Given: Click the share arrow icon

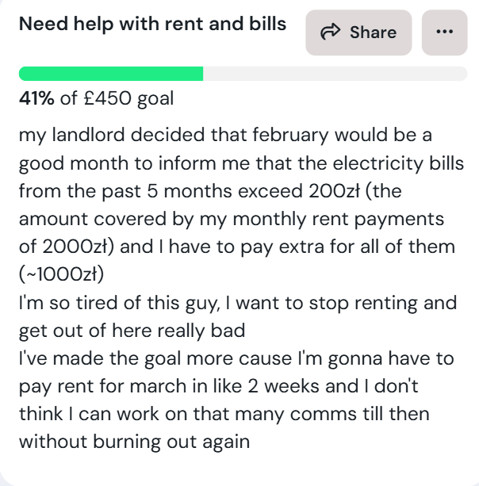Looking at the screenshot, I should point(330,33).
